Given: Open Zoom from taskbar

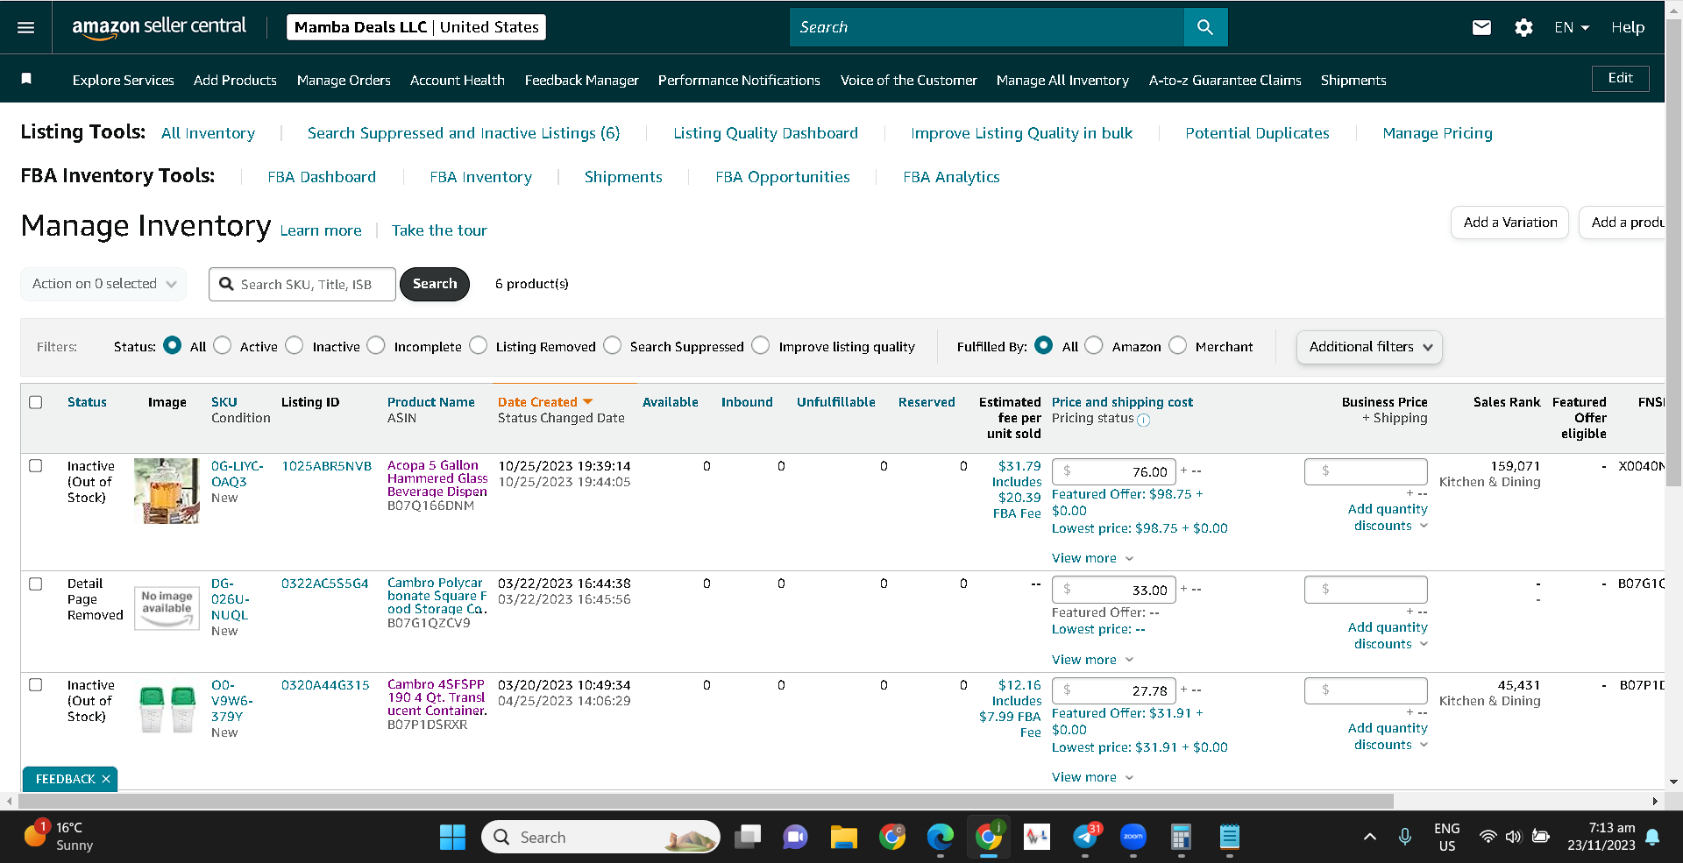Looking at the screenshot, I should coord(1133,838).
